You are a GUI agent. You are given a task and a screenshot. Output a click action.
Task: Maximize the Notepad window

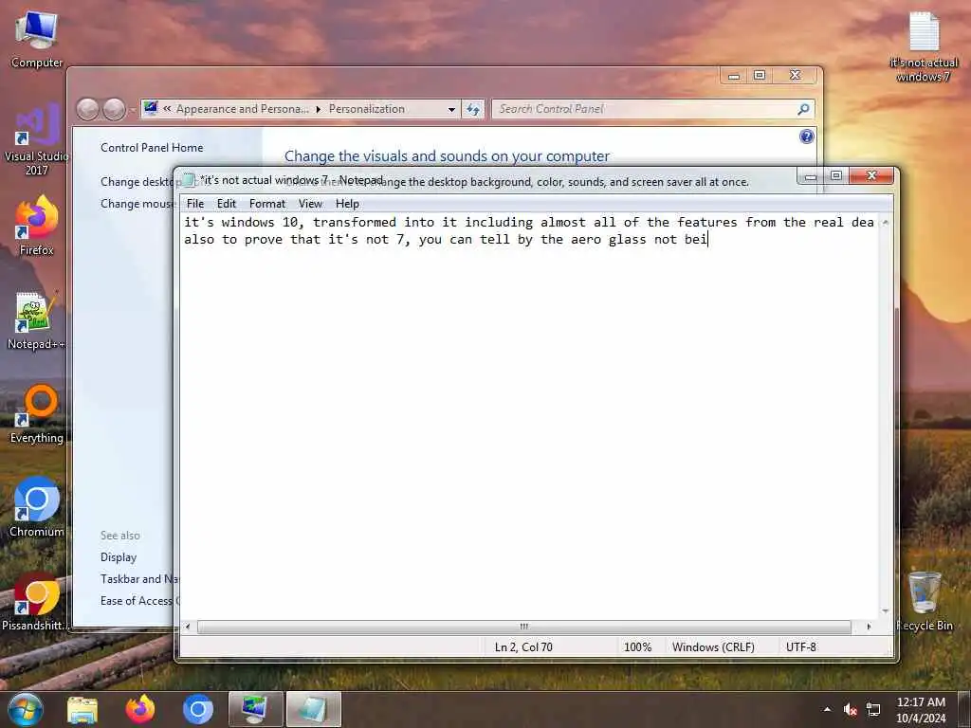(x=836, y=175)
